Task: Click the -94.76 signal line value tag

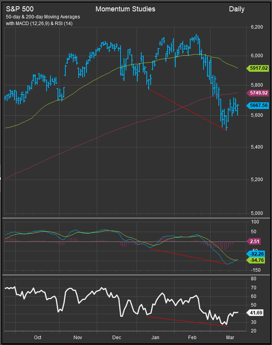Action: point(256,260)
